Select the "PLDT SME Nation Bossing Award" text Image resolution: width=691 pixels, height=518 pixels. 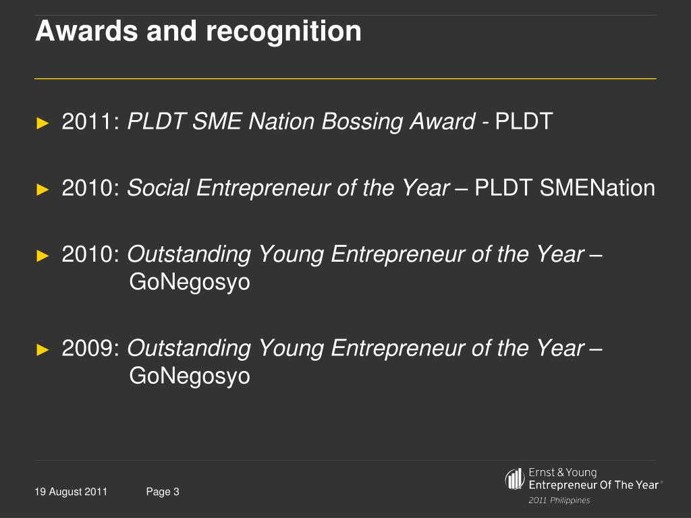click(x=301, y=122)
